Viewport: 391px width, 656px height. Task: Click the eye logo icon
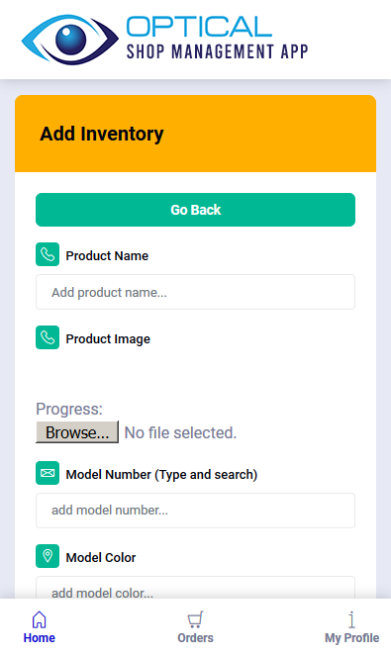[x=70, y=40]
